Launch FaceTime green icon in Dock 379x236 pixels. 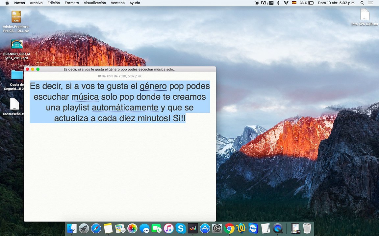(x=157, y=228)
